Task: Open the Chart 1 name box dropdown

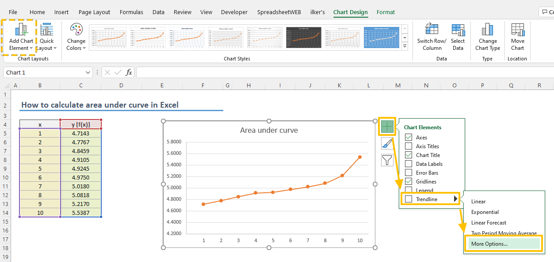Action: click(87, 72)
